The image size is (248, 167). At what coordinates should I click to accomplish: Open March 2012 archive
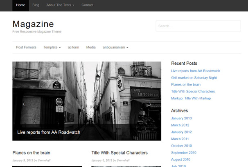pos(180,125)
